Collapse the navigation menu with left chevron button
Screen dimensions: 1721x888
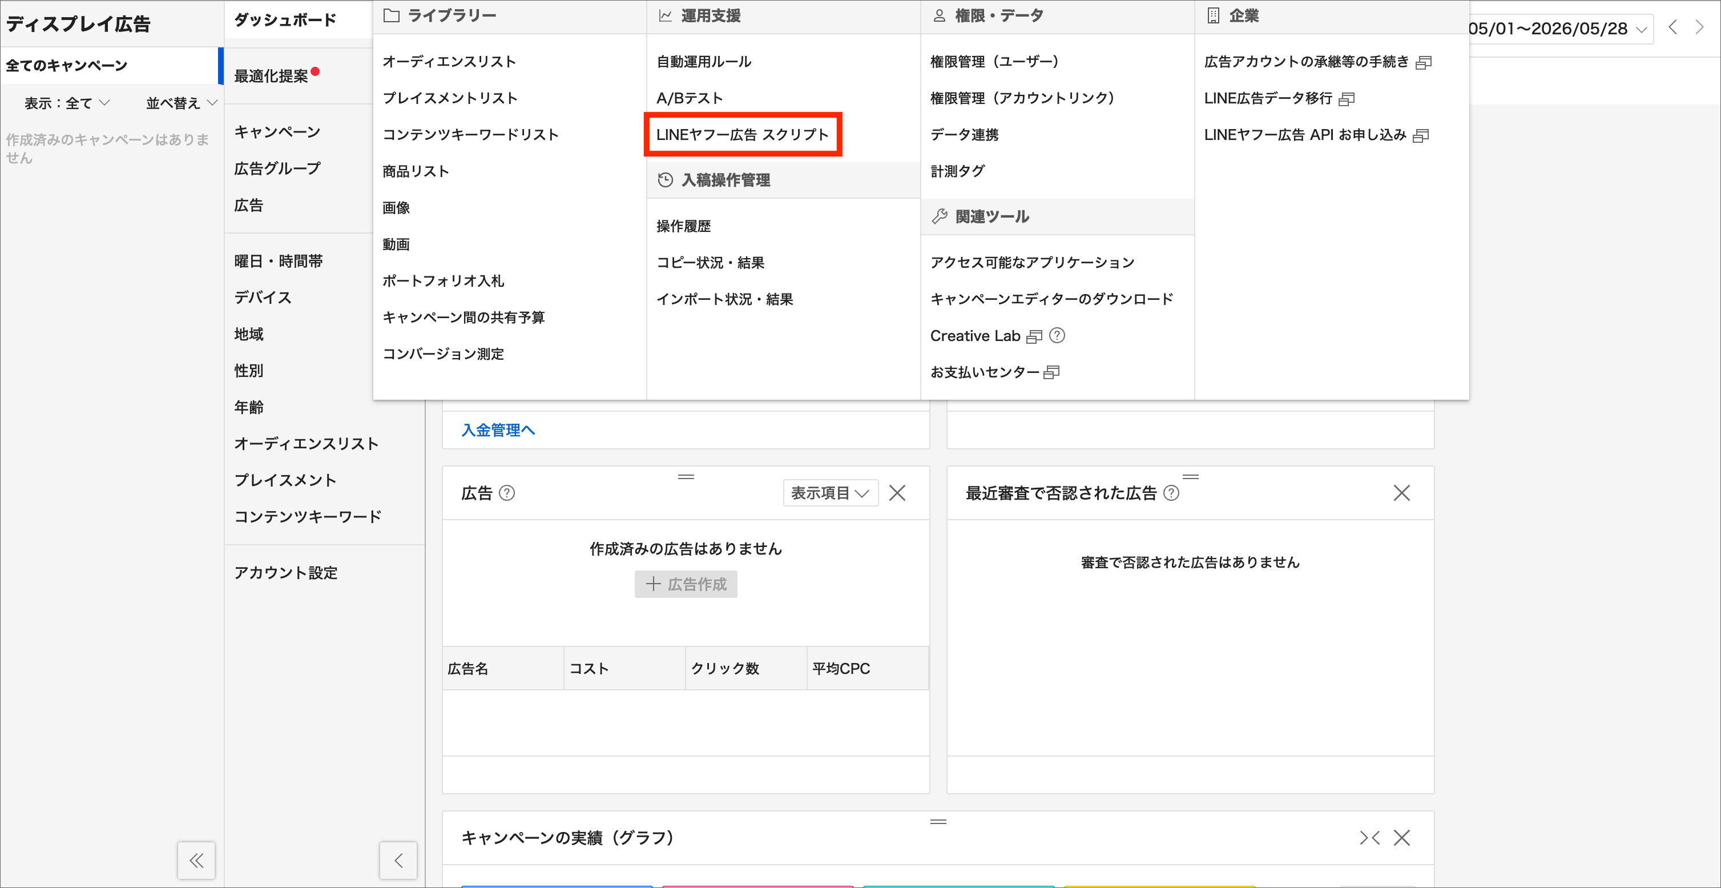[x=398, y=861]
